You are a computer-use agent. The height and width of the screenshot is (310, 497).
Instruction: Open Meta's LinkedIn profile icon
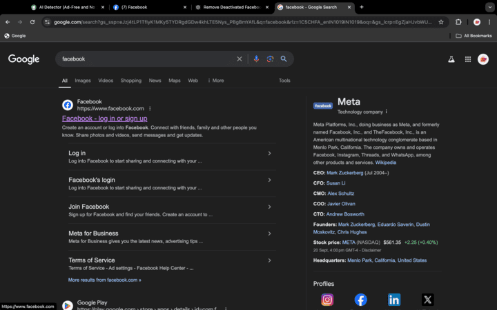click(394, 300)
